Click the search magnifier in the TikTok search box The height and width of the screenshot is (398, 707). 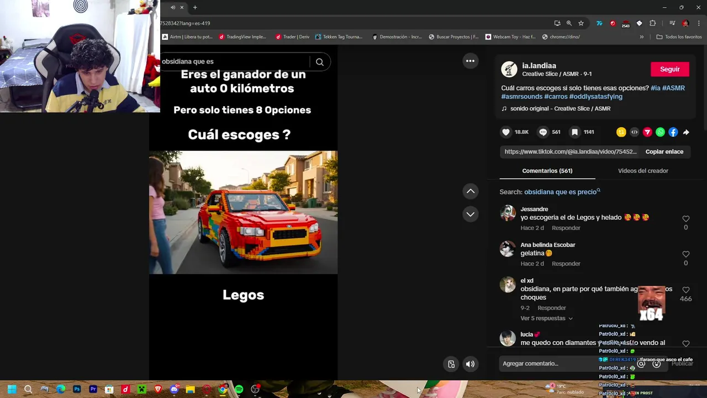pyautogui.click(x=320, y=62)
